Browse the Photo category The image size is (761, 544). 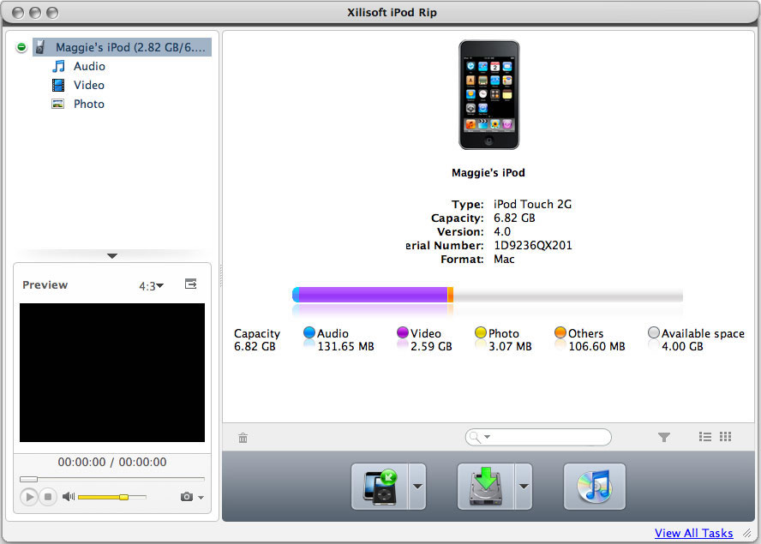pos(88,104)
